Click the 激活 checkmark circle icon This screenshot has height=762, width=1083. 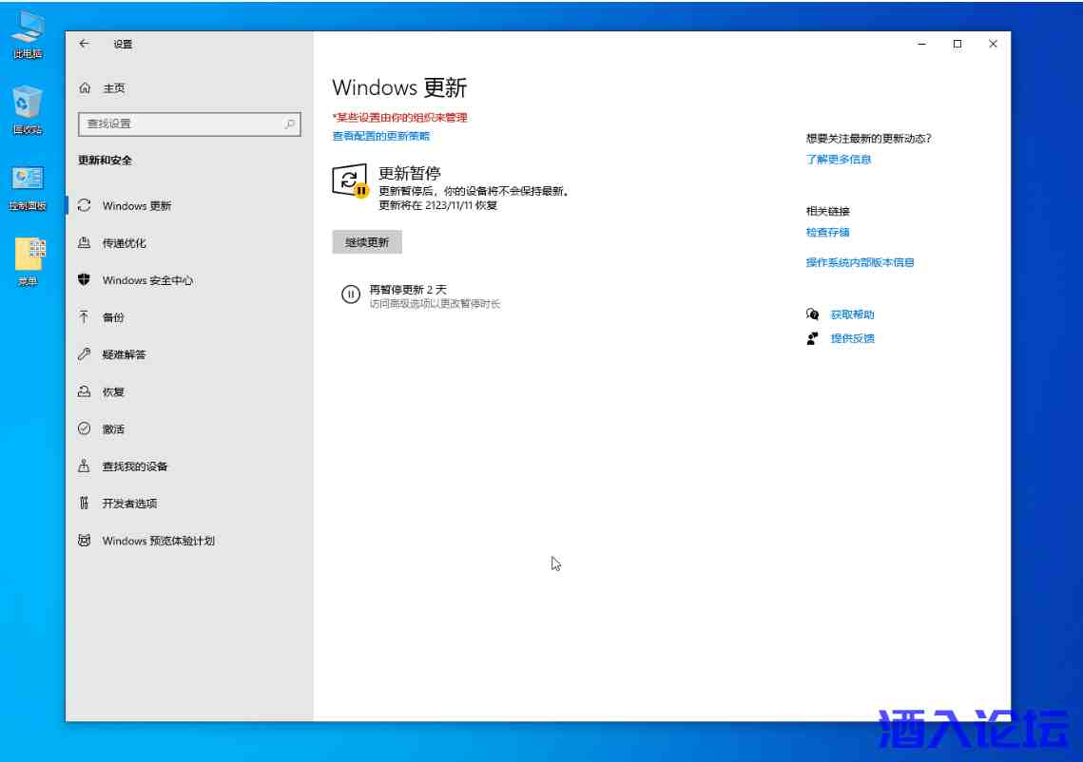click(x=85, y=429)
